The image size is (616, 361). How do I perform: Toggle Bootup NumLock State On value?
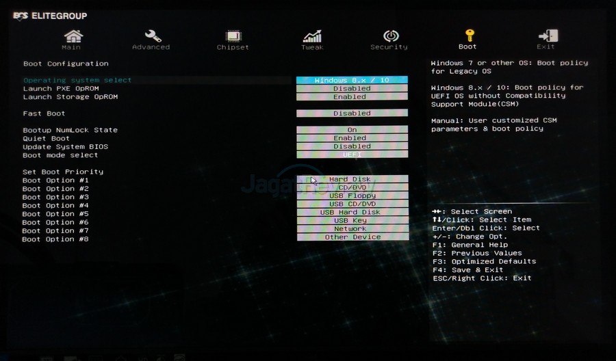pyautogui.click(x=352, y=130)
